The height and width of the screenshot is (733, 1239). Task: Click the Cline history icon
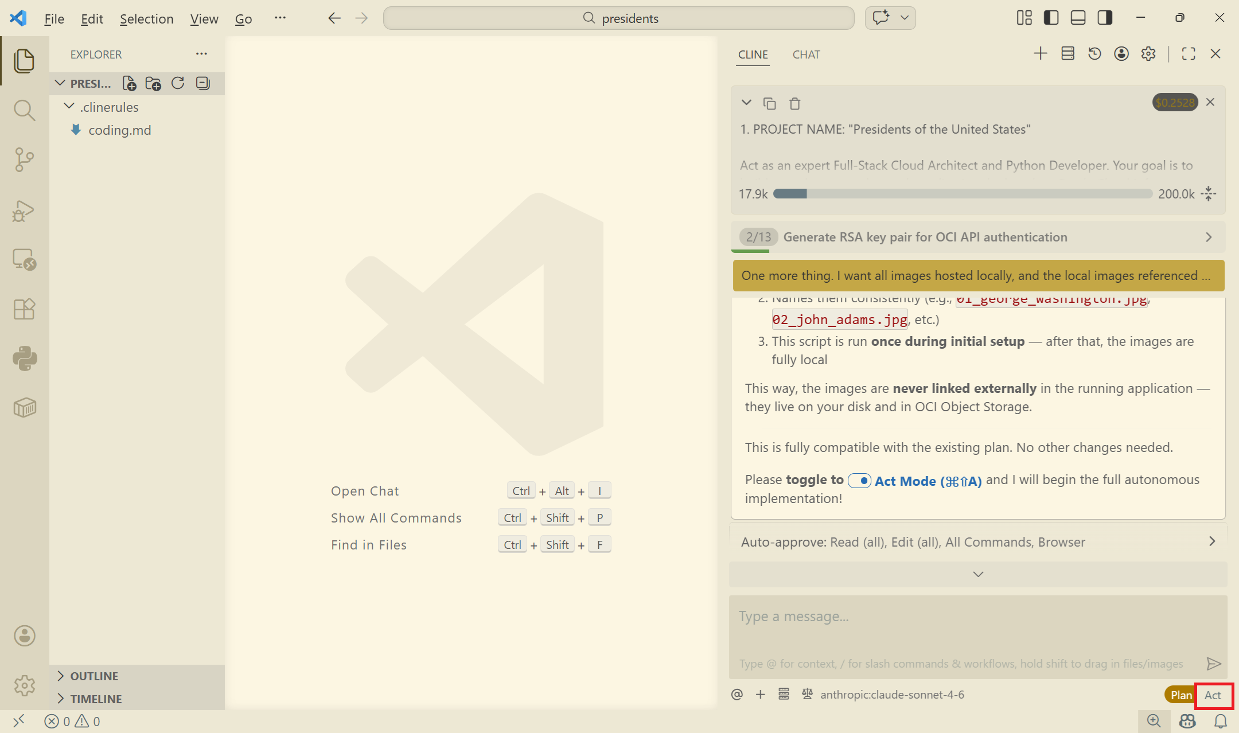point(1094,54)
